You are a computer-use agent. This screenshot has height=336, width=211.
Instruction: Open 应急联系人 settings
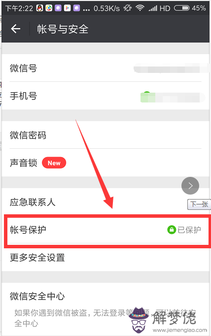coord(105,202)
